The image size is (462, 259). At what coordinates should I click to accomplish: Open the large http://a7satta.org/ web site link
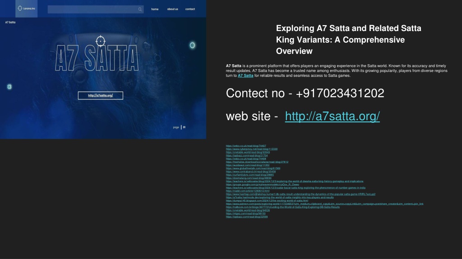333,116
